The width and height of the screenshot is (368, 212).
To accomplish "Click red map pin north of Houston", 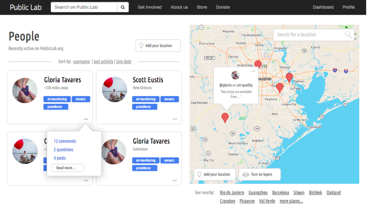I will coord(258,64).
